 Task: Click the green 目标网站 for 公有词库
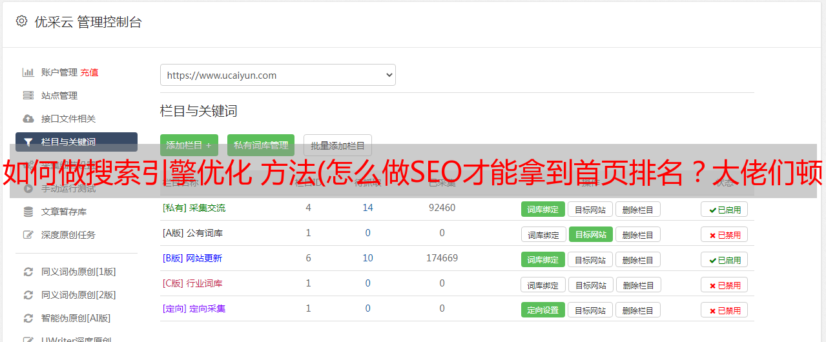(x=590, y=234)
